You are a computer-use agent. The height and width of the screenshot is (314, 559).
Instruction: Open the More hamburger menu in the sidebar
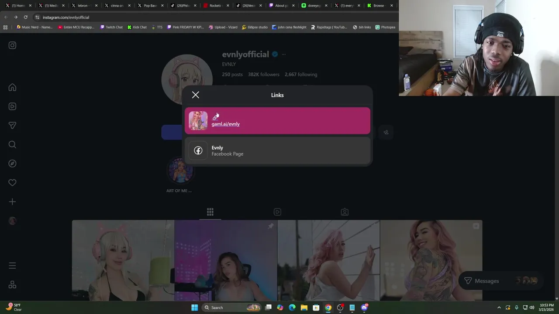[12, 266]
